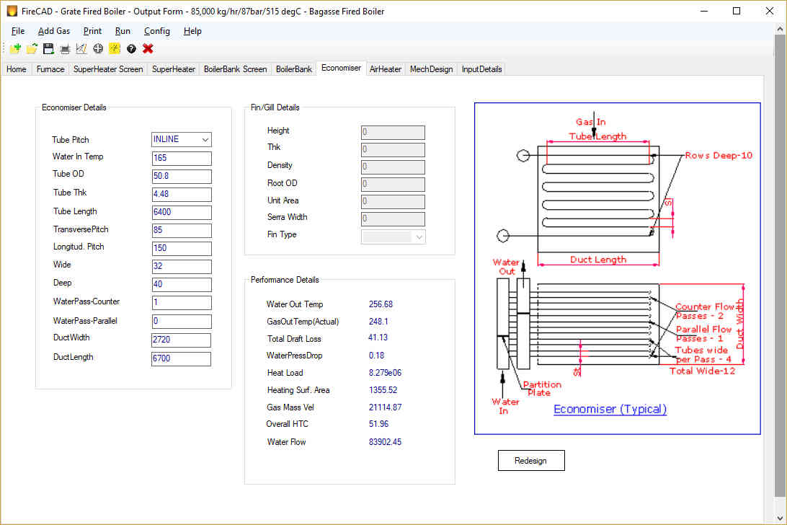Expand the Fin Type dropdown

coord(393,237)
